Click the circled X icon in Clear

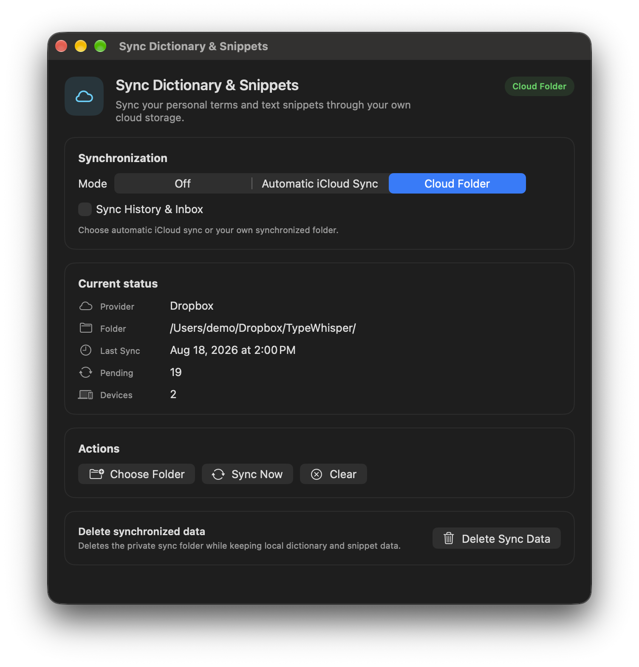[317, 474]
